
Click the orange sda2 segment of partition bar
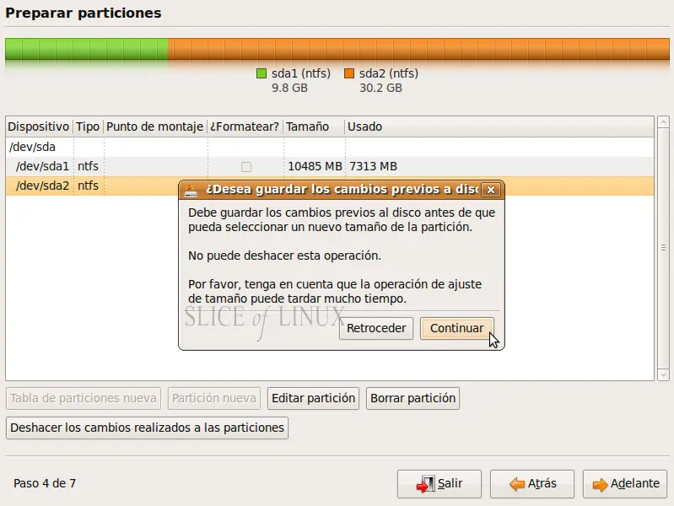click(418, 49)
